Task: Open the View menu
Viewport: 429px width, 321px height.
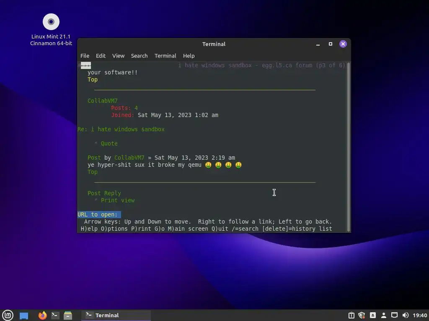Action: pos(118,56)
